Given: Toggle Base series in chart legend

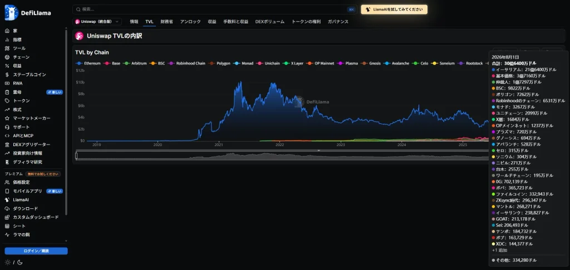Looking at the screenshot, I should click(x=111, y=63).
